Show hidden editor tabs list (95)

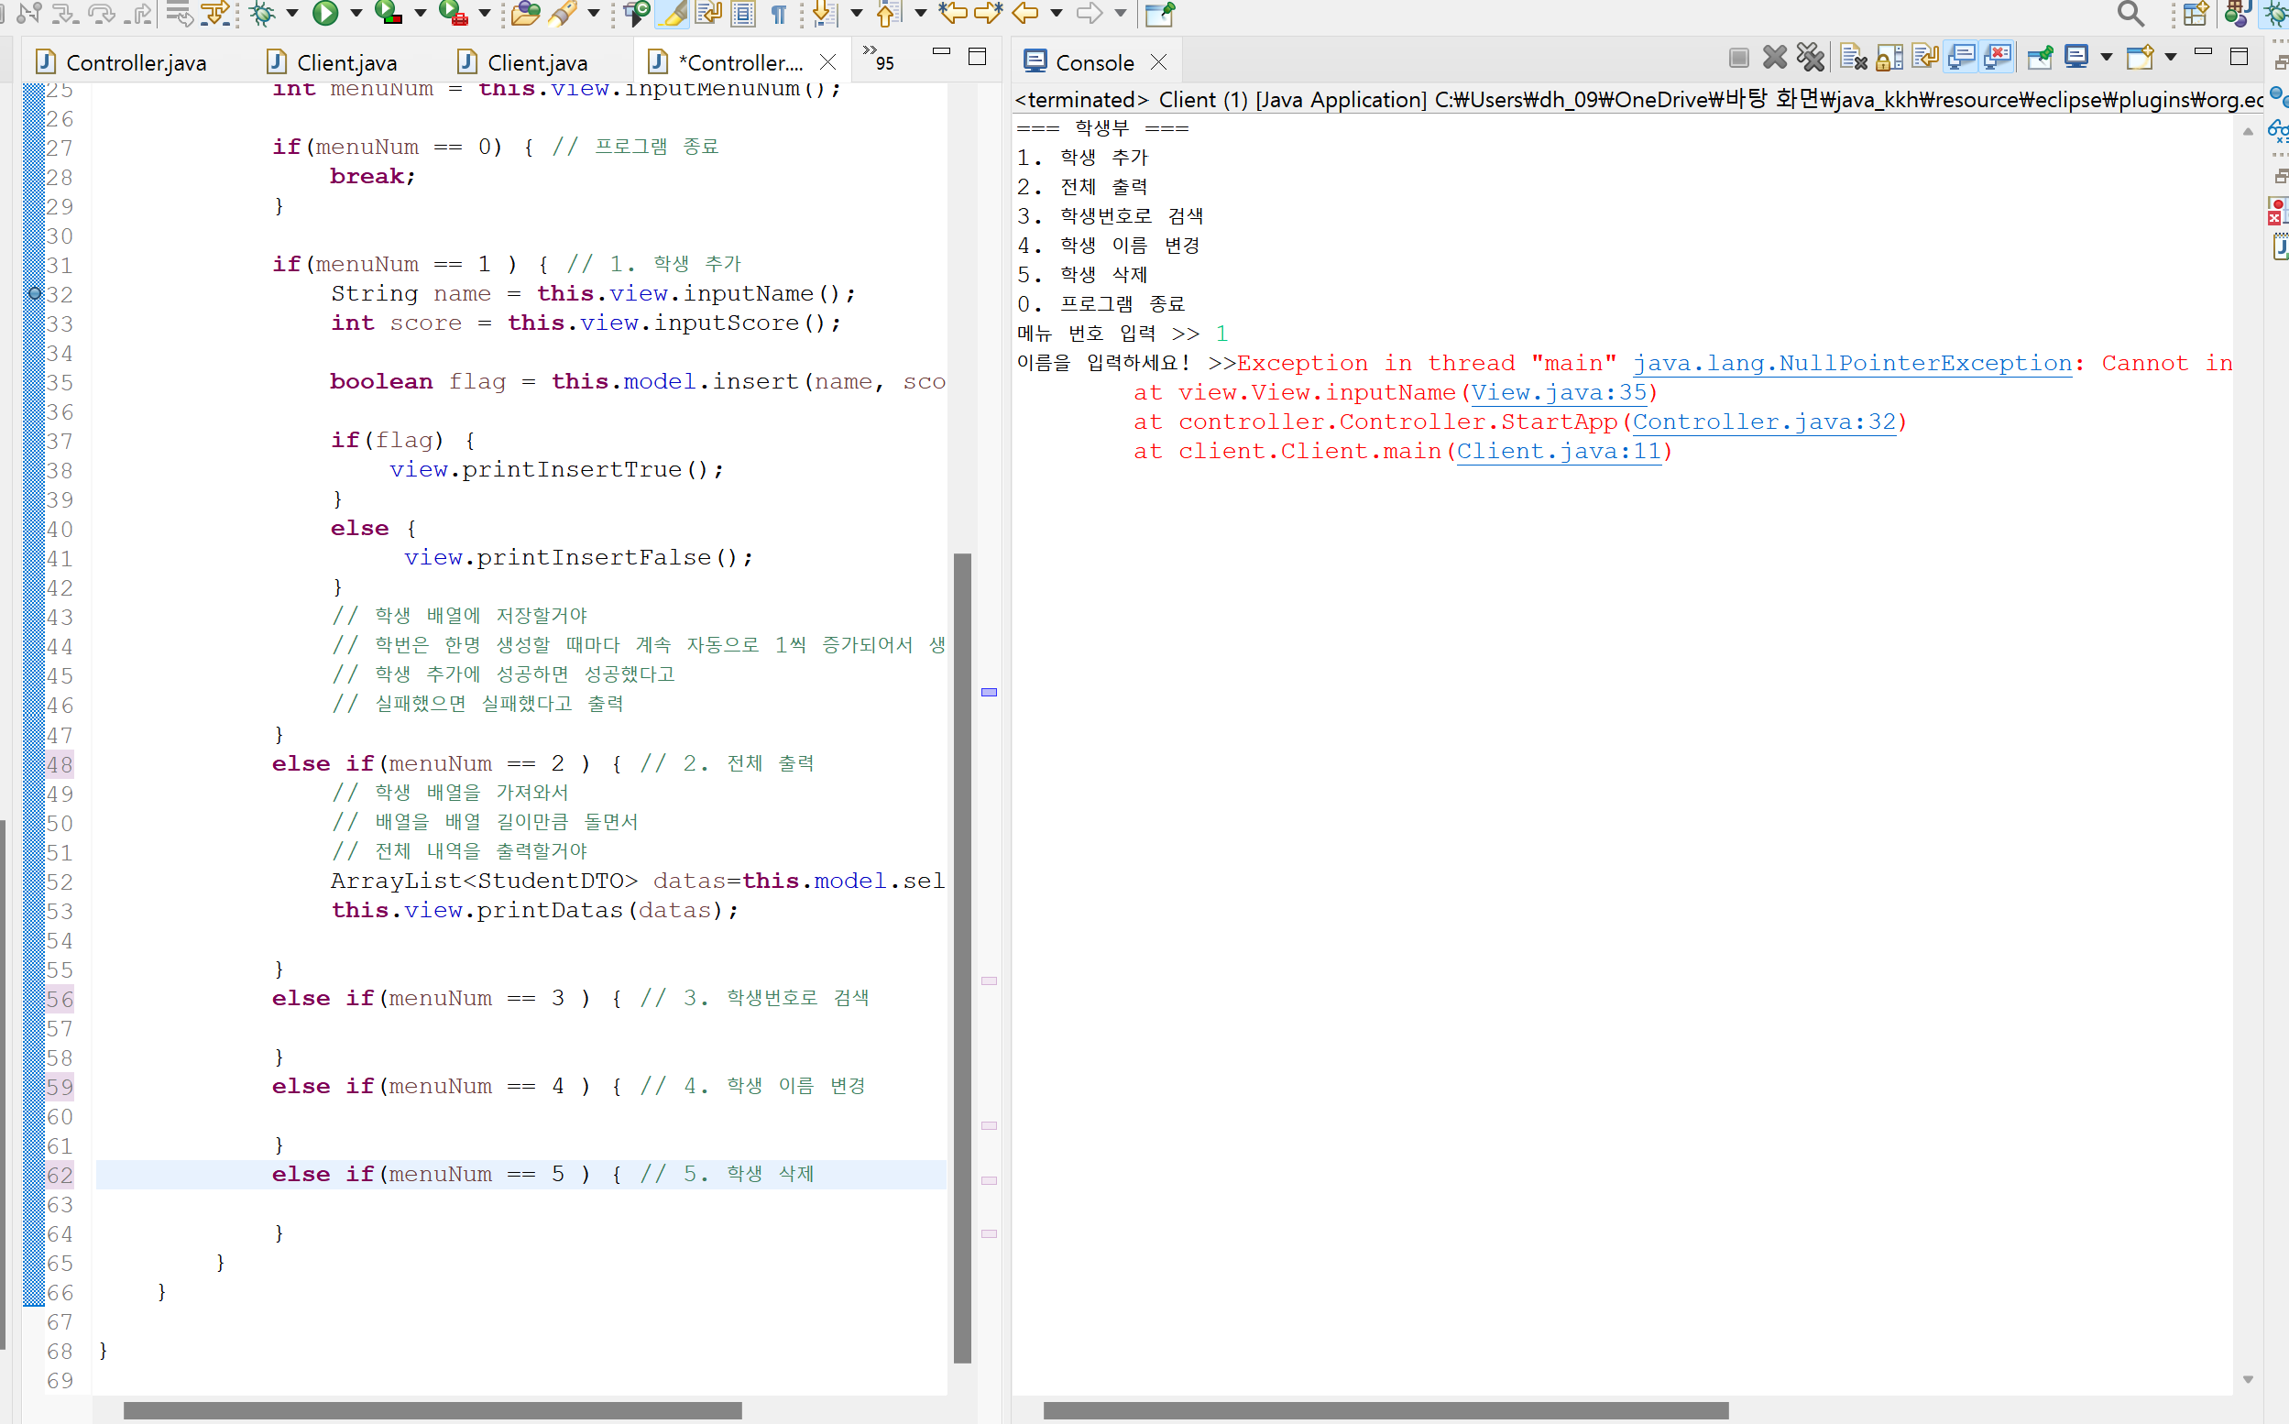[879, 59]
